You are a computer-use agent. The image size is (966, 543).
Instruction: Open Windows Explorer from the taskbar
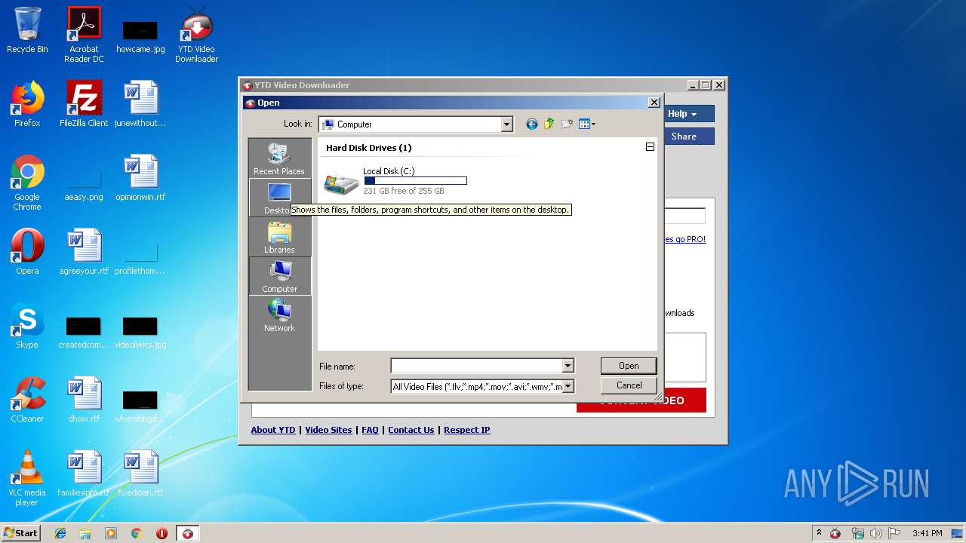click(x=85, y=533)
